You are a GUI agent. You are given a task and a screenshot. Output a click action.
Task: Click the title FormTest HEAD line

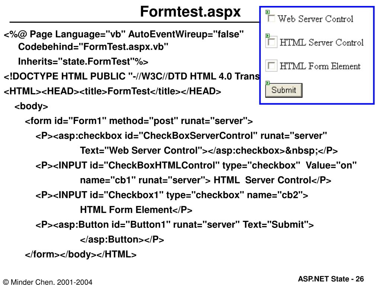(112, 91)
